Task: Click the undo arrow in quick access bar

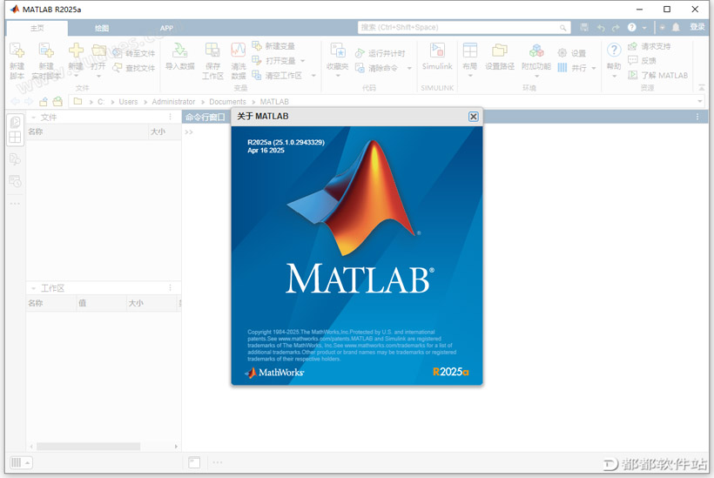Action: coord(601,28)
